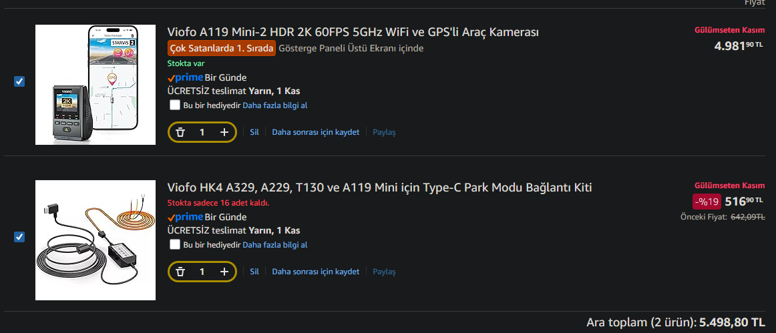Mark the A119 Mini-2 camera as a gift

coord(175,105)
